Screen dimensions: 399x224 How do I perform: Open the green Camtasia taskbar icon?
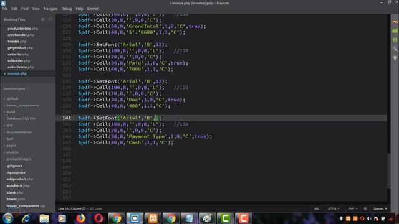click(225, 218)
